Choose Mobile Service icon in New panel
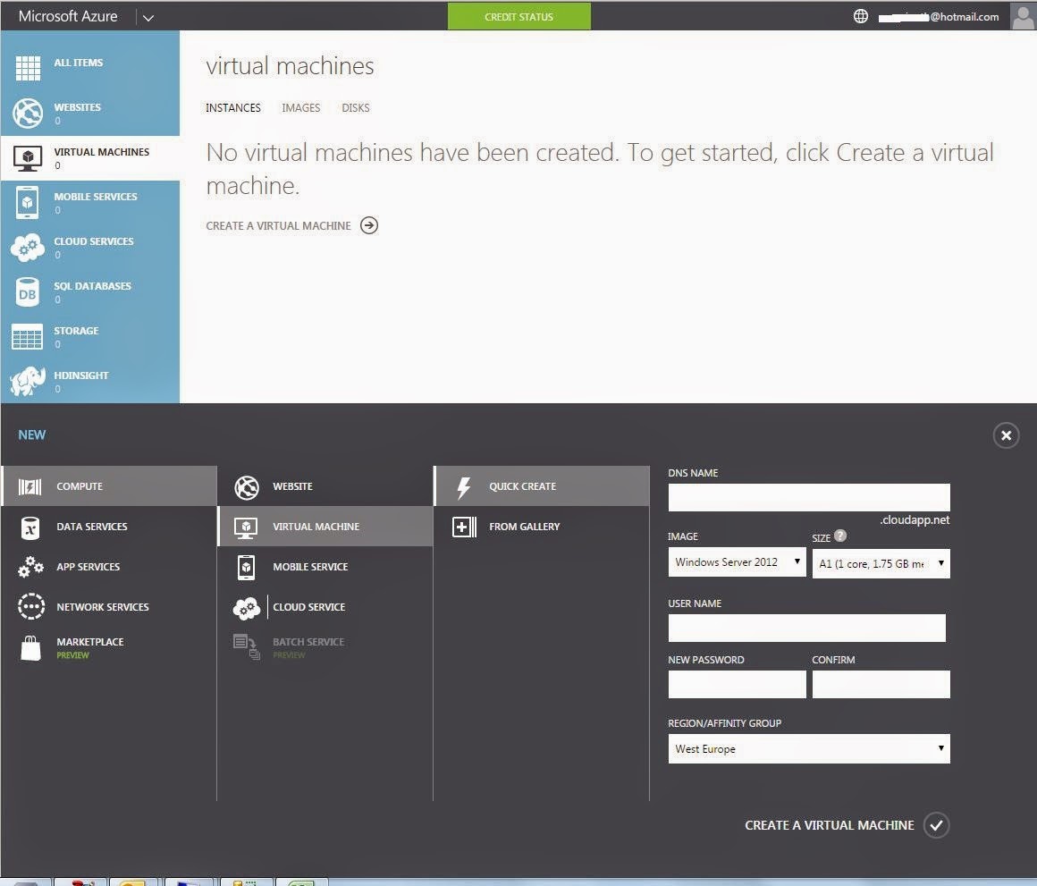1037x886 pixels. click(x=246, y=568)
